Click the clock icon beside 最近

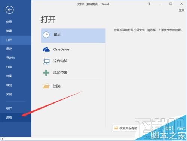(x=46, y=35)
